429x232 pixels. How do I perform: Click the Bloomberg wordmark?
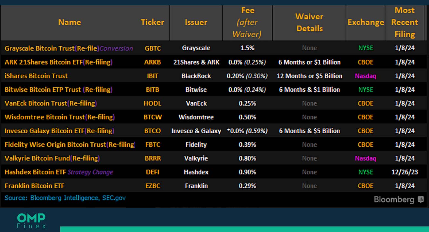(x=394, y=199)
